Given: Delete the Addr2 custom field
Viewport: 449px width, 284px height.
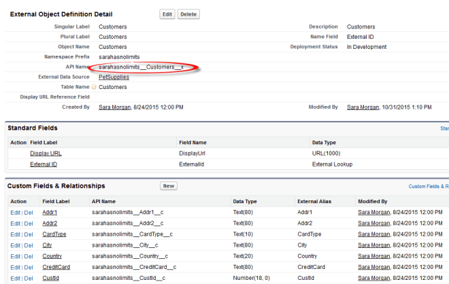Looking at the screenshot, I should [x=29, y=224].
